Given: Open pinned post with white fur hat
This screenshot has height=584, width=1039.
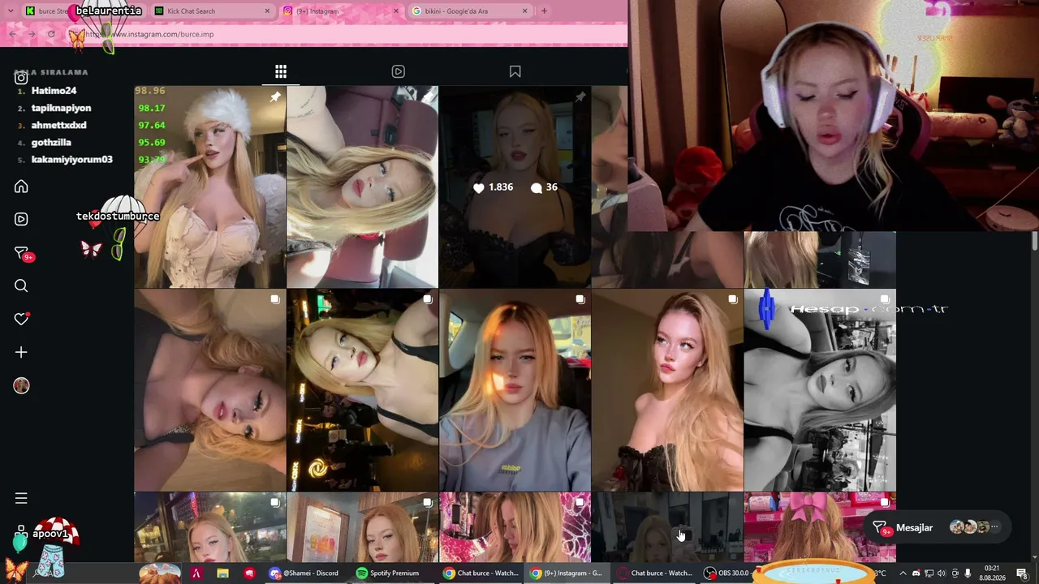Looking at the screenshot, I should tap(209, 187).
